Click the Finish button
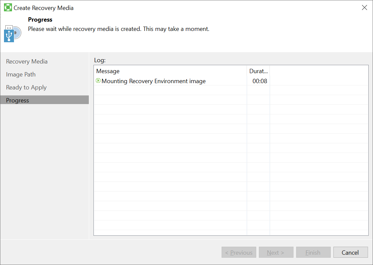Image resolution: width=373 pixels, height=265 pixels. (x=313, y=252)
